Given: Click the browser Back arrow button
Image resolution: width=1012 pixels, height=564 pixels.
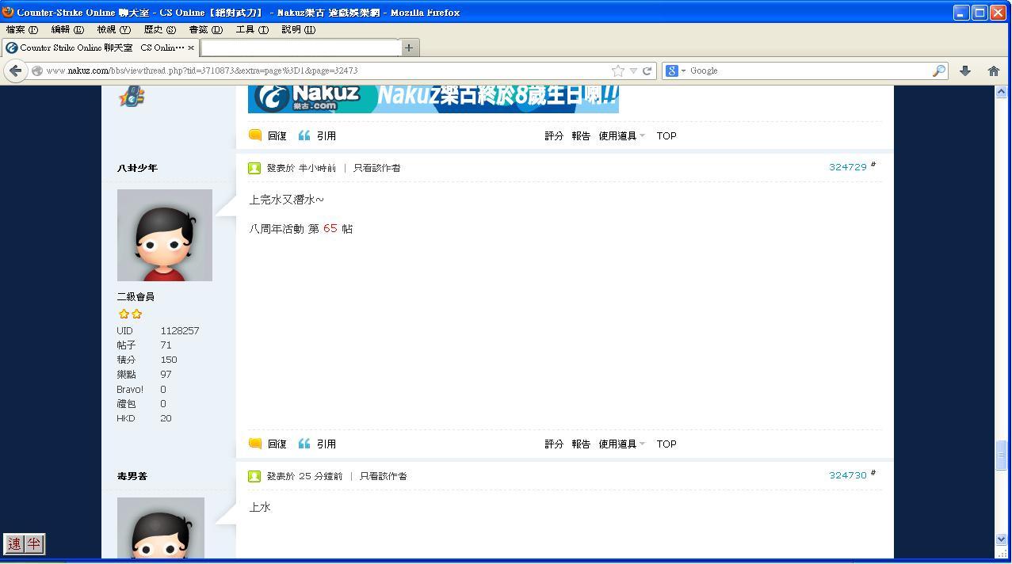Looking at the screenshot, I should tap(16, 70).
